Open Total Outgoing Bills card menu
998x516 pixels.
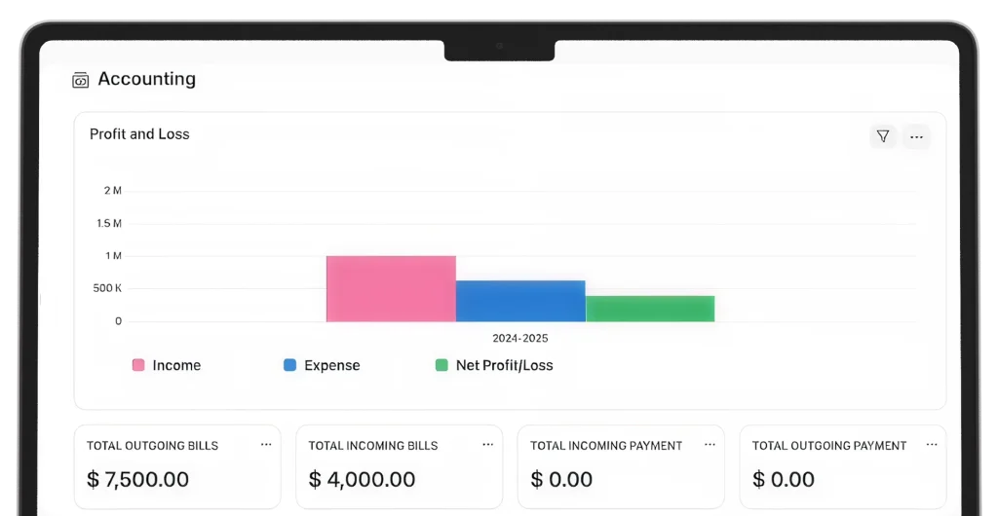[266, 445]
